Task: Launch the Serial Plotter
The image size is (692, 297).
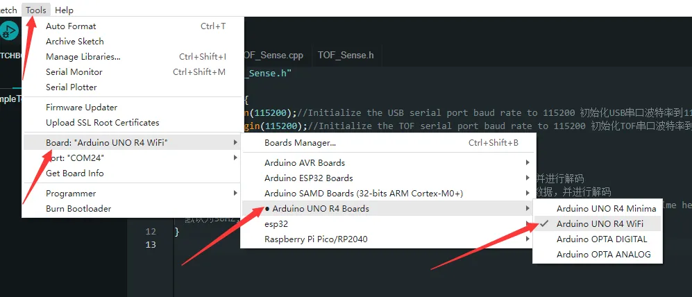Action: [71, 87]
